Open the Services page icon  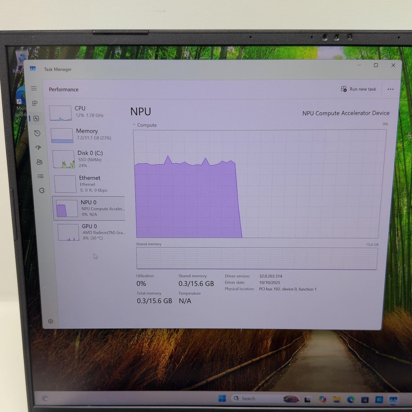pyautogui.click(x=42, y=190)
